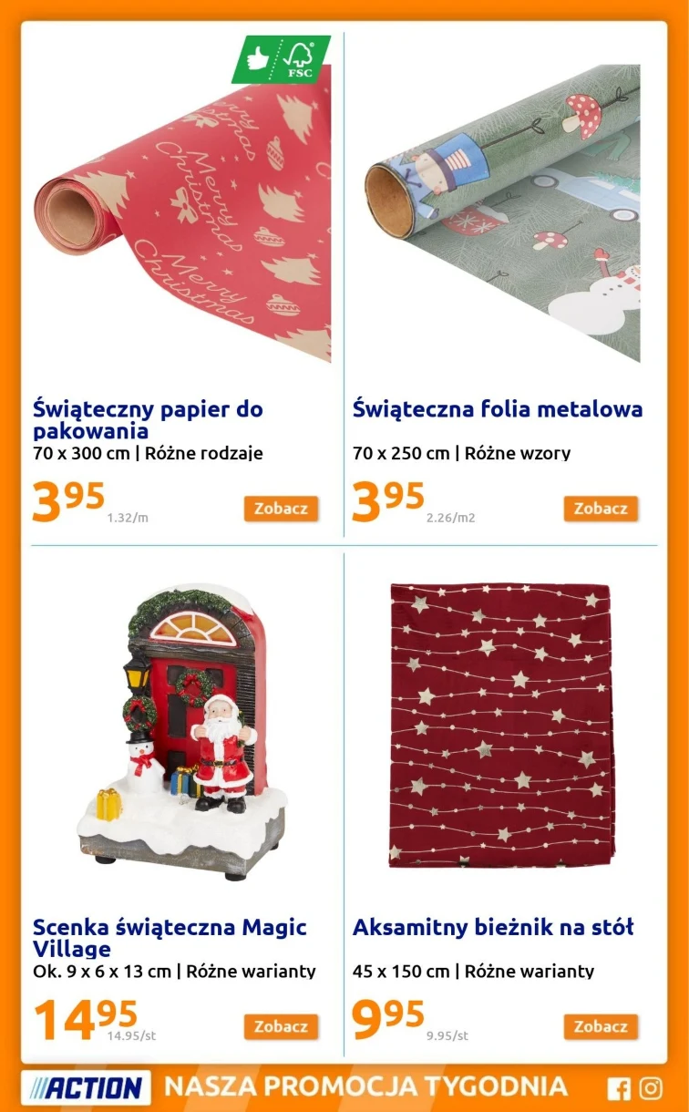Open the Instagram icon in footer

click(x=651, y=1088)
